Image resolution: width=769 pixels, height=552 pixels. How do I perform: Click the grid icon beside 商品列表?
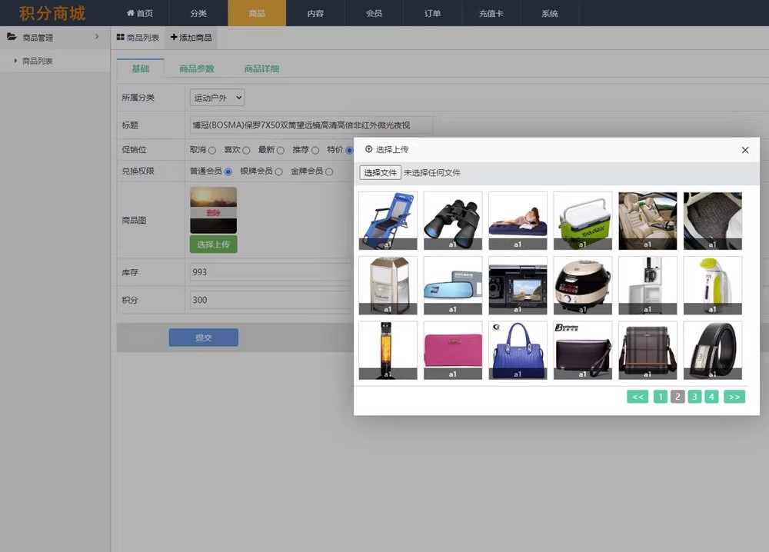(121, 37)
